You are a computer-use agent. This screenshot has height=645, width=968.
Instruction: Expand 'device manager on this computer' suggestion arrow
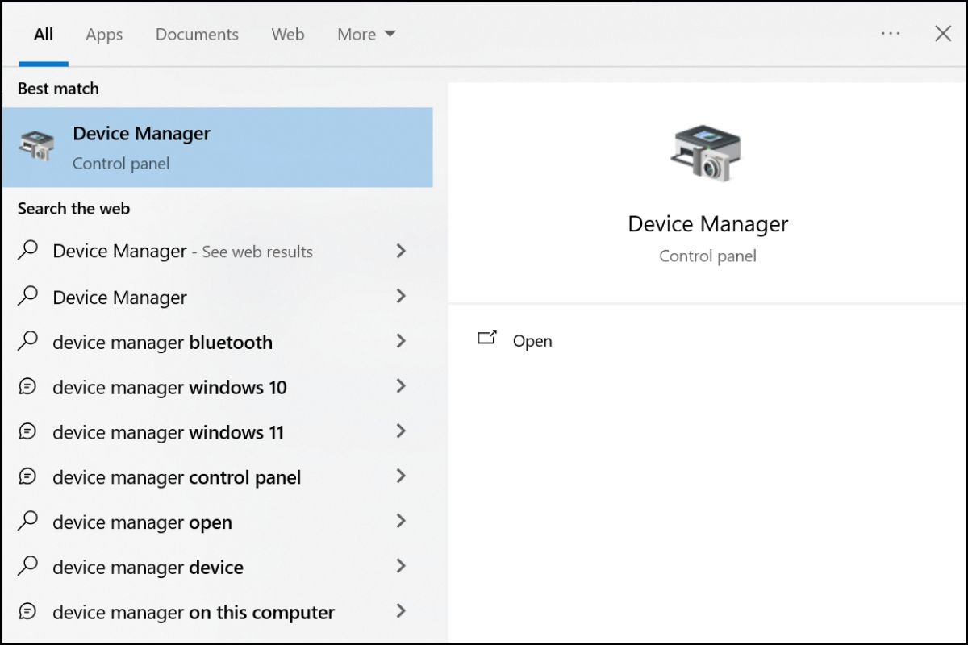(401, 612)
